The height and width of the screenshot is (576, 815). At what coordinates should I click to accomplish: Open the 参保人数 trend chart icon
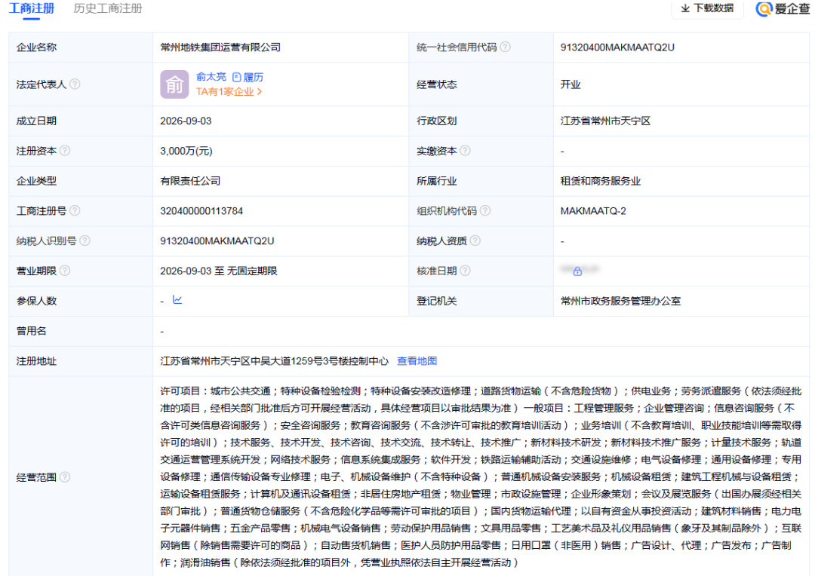(177, 300)
